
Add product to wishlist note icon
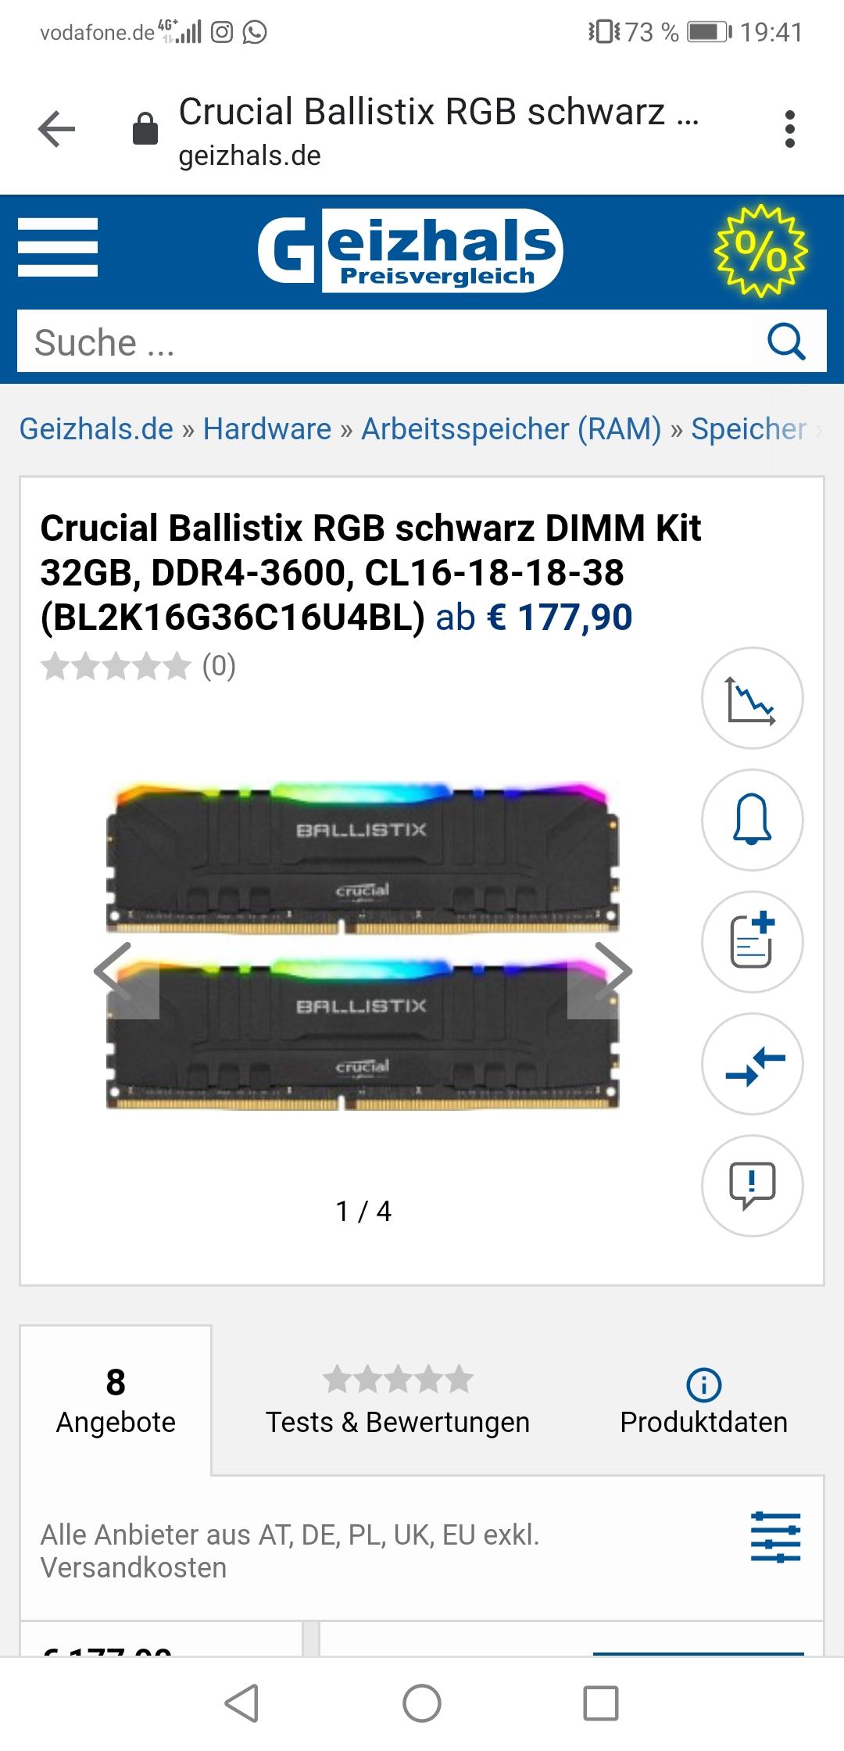752,942
